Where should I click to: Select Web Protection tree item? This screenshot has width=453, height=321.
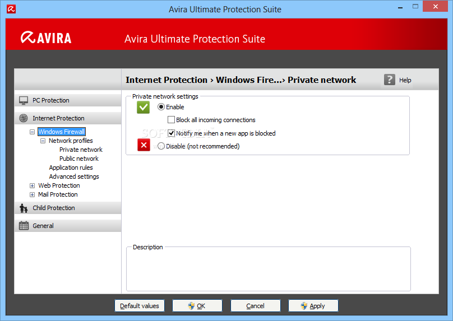point(59,185)
